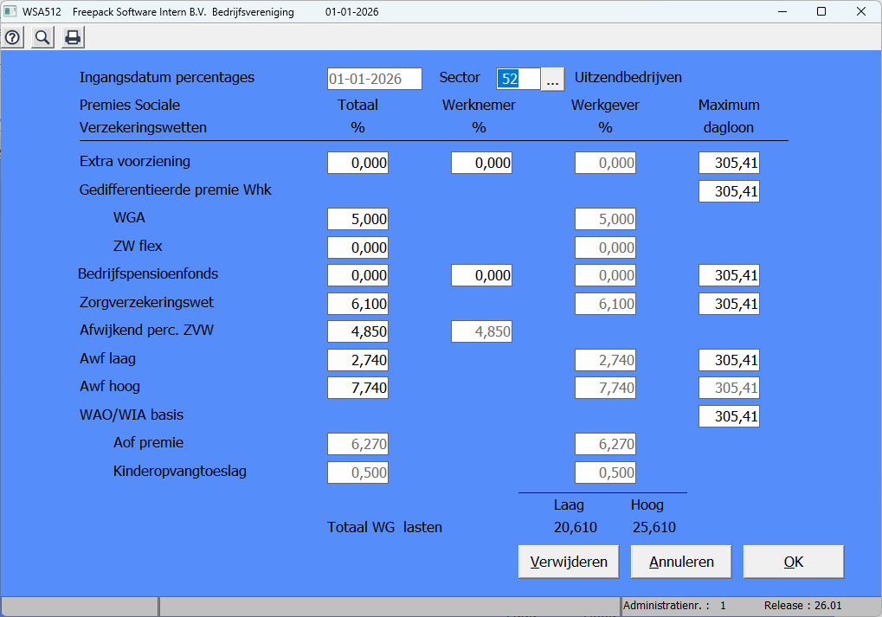
Task: Click the printer icon in toolbar
Action: [73, 37]
